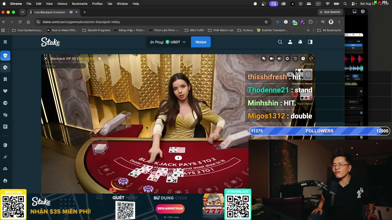Image resolution: width=392 pixels, height=220 pixels.
Task: Open the cards-plus icon in sidebar
Action: point(5,115)
